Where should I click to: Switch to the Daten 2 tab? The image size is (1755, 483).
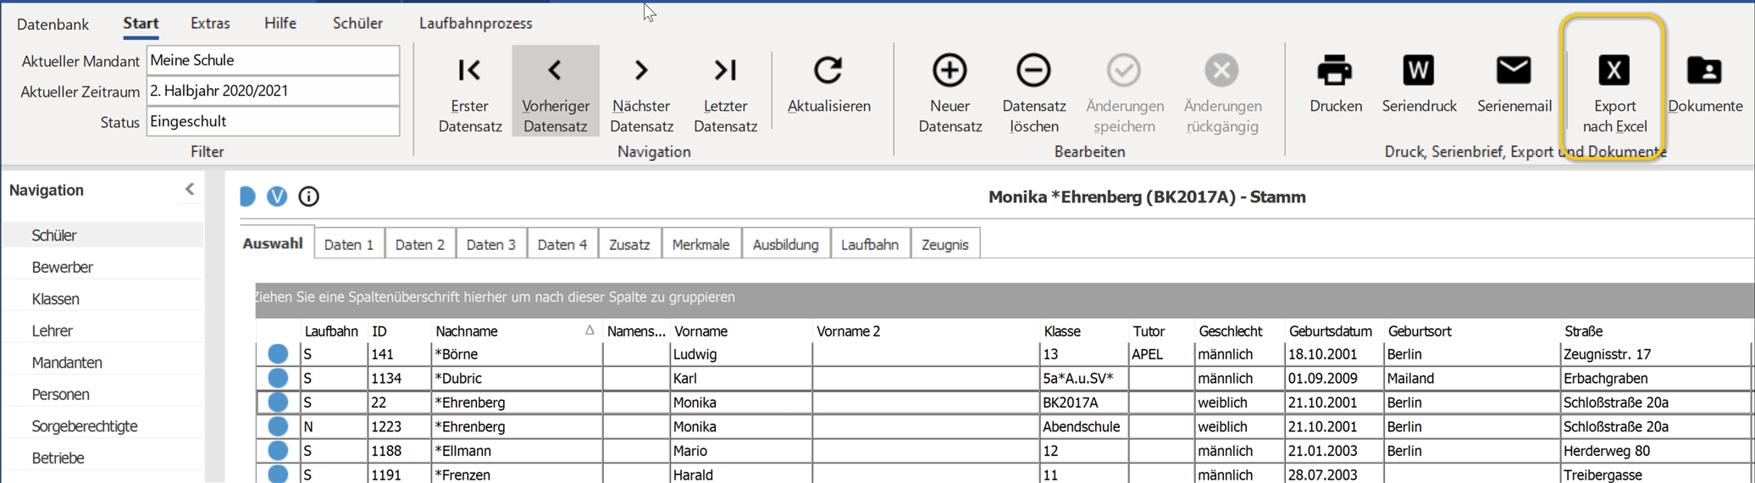coord(420,245)
